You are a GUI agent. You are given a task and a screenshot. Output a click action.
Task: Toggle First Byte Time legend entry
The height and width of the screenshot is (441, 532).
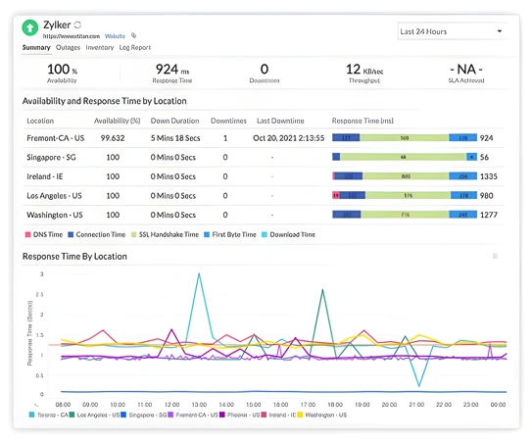point(230,234)
